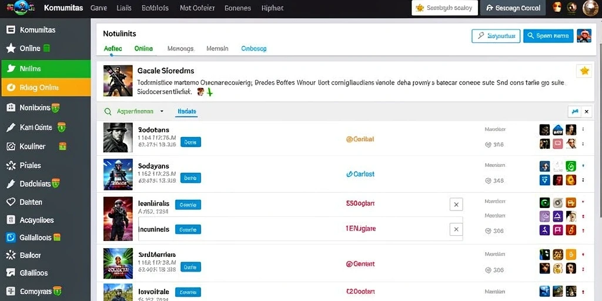The width and height of the screenshot is (602, 301).
Task: Click the Sioypurlius outlined button
Action: (496, 36)
